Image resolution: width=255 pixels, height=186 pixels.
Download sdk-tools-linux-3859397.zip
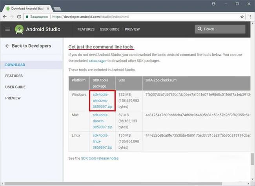click(102, 141)
